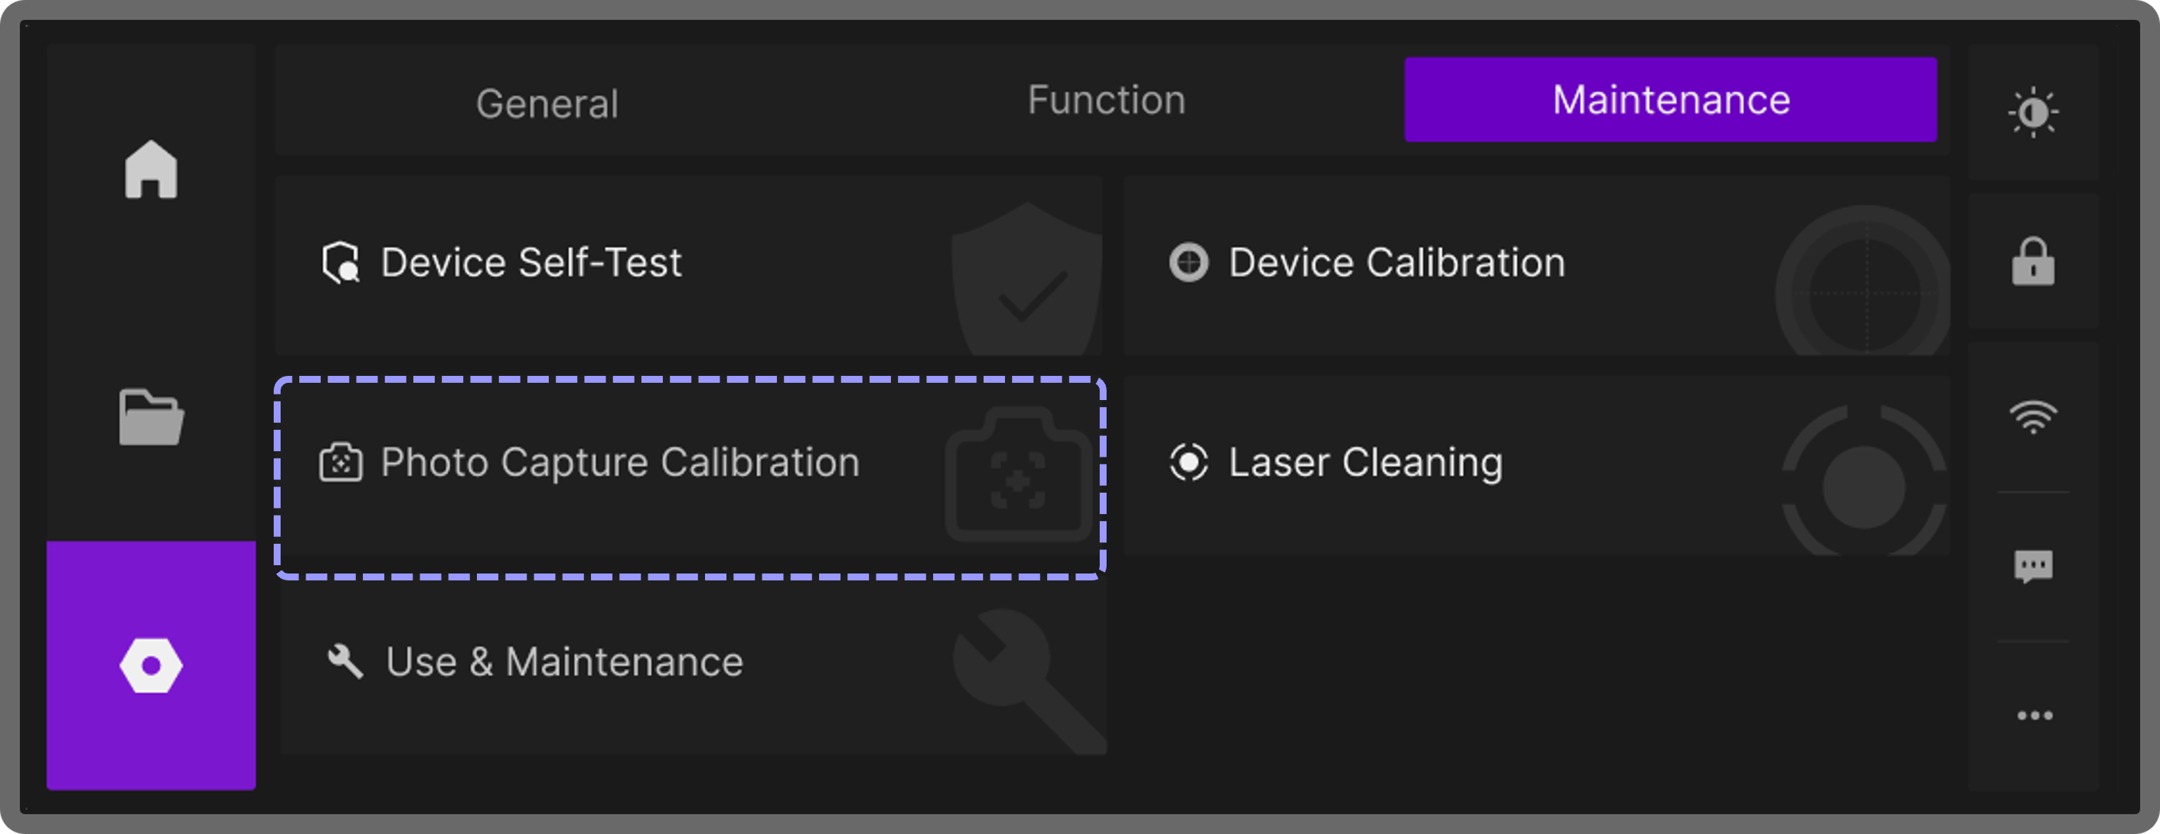Click the crosshair icon beside Device Calibration
Viewport: 2160px width, 834px height.
pos(1188,263)
